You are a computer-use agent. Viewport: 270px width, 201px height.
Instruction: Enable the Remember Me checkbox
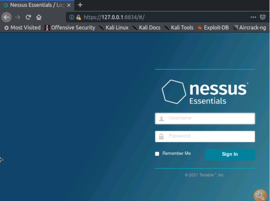point(157,154)
